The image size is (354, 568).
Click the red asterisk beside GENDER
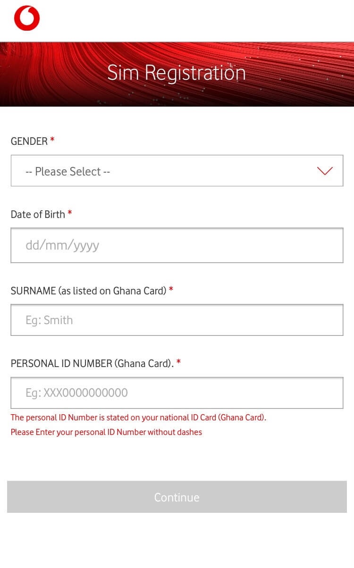point(52,140)
